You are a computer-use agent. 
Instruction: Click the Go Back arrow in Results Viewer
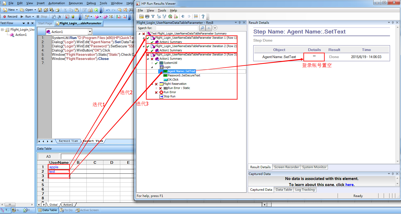[183, 16]
